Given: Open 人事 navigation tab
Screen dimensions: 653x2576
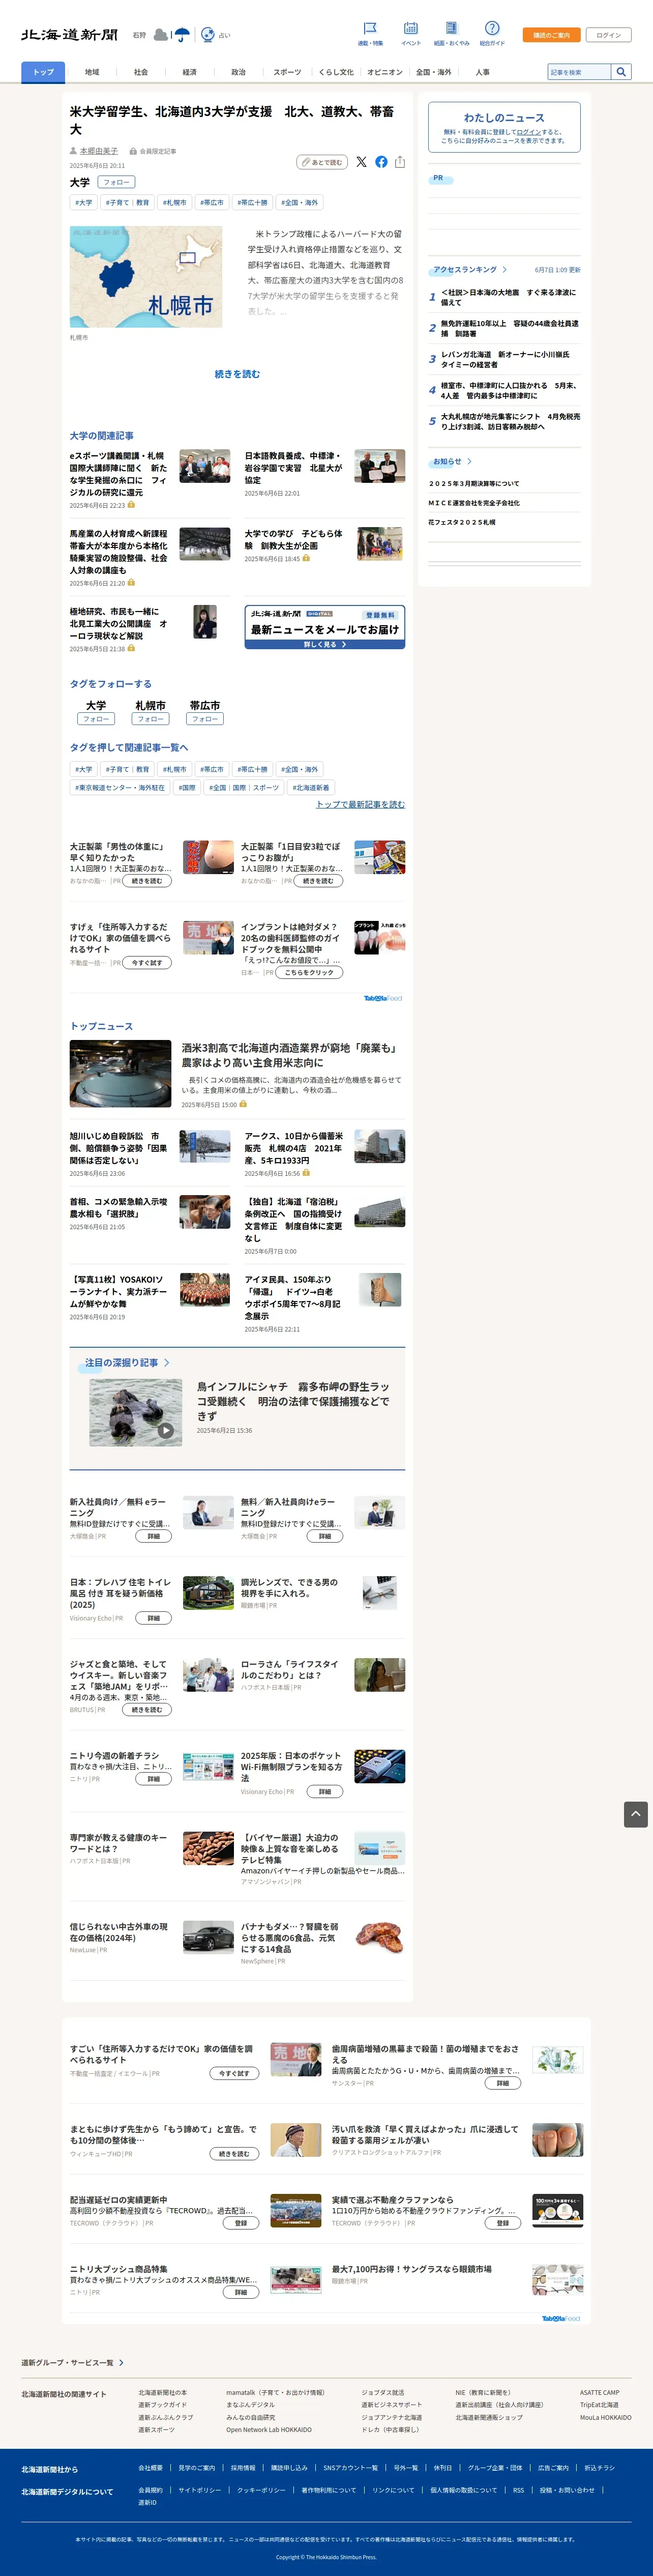Looking at the screenshot, I should [x=482, y=72].
